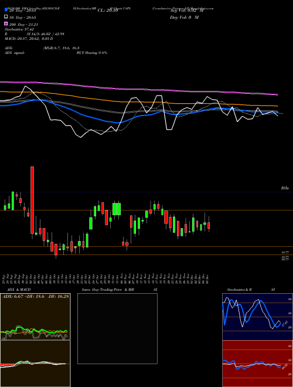Screen dimensions: 293x387
Task: Click the 'ADX & MACD' panel heading
Action: pyautogui.click(x=19, y=290)
